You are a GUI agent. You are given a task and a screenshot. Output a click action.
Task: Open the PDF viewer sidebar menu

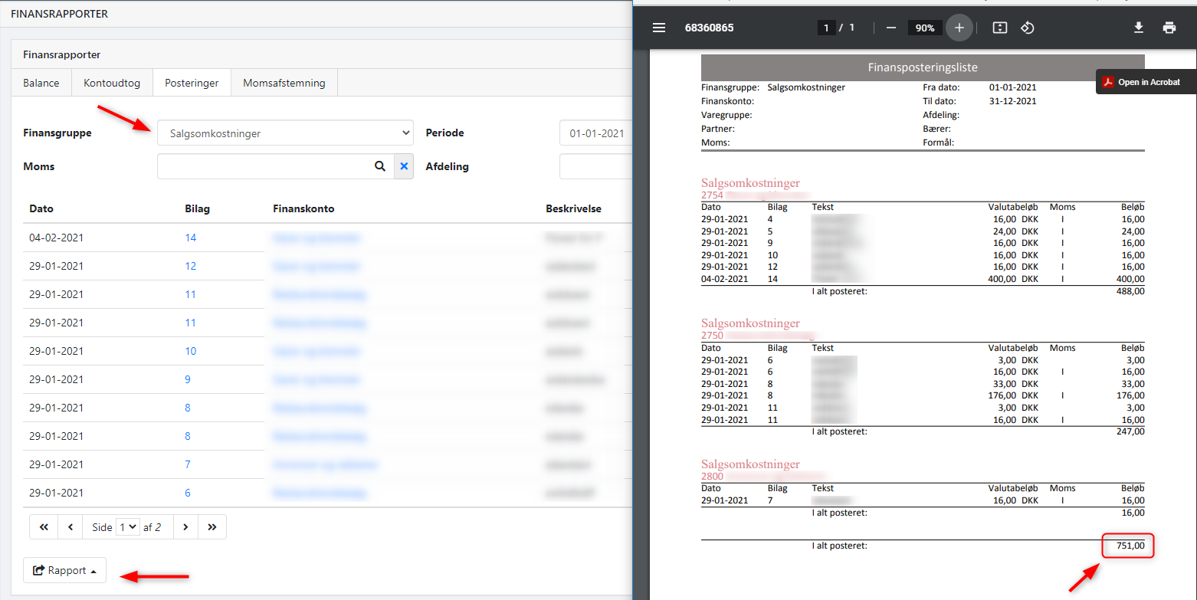(x=659, y=28)
